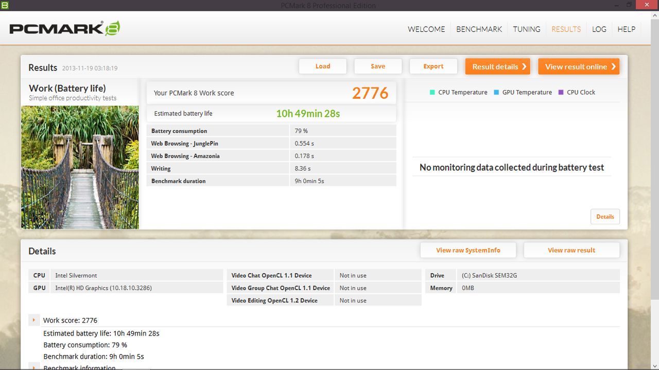This screenshot has width=659, height=370.
Task: Click the green app icon in title bar
Action: [4, 5]
